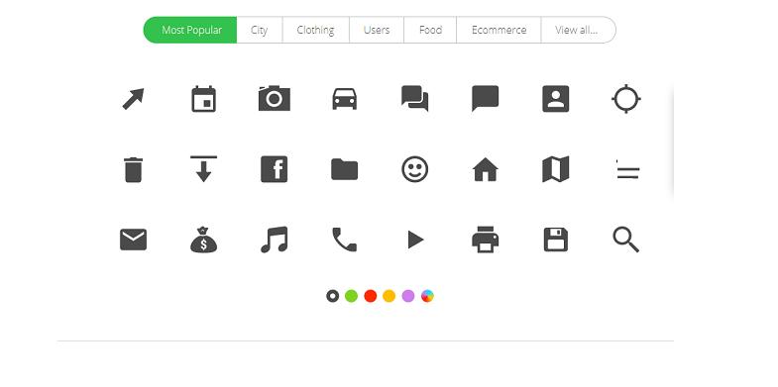Screen dimensions: 778x387
Task: Pick the purple color swatch
Action: click(408, 296)
